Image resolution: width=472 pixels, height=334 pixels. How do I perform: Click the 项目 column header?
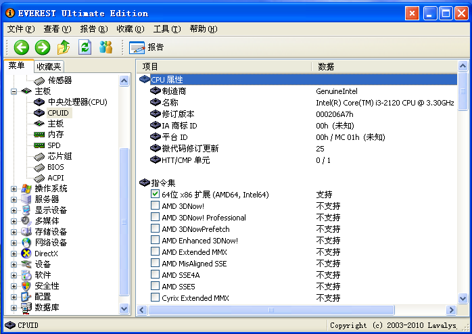tap(224, 66)
